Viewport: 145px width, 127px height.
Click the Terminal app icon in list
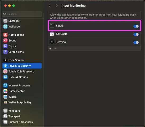click(x=52, y=42)
